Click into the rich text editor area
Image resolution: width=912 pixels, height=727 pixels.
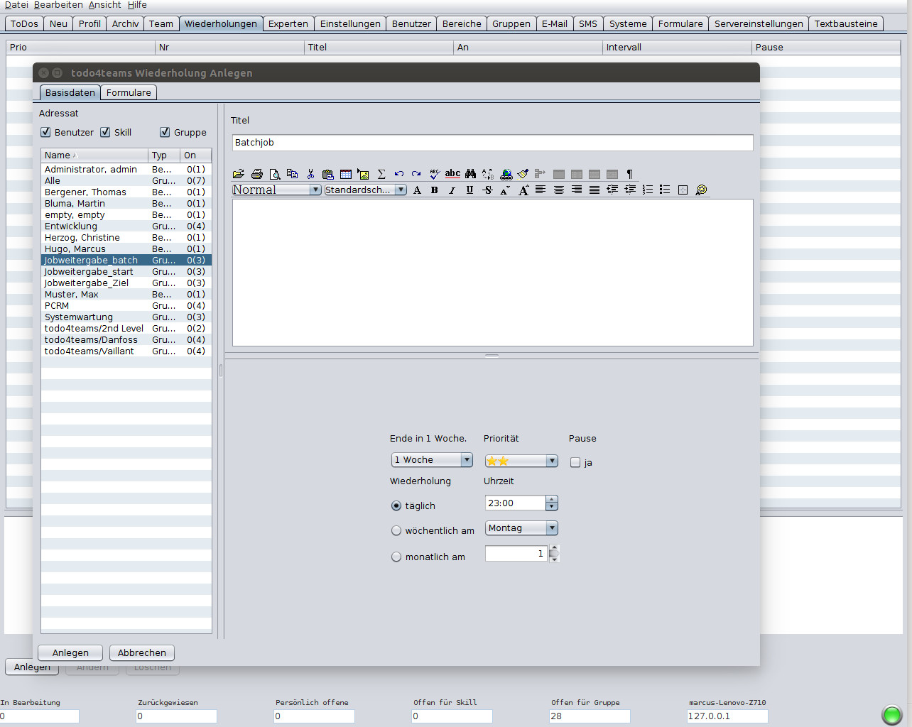click(x=492, y=273)
